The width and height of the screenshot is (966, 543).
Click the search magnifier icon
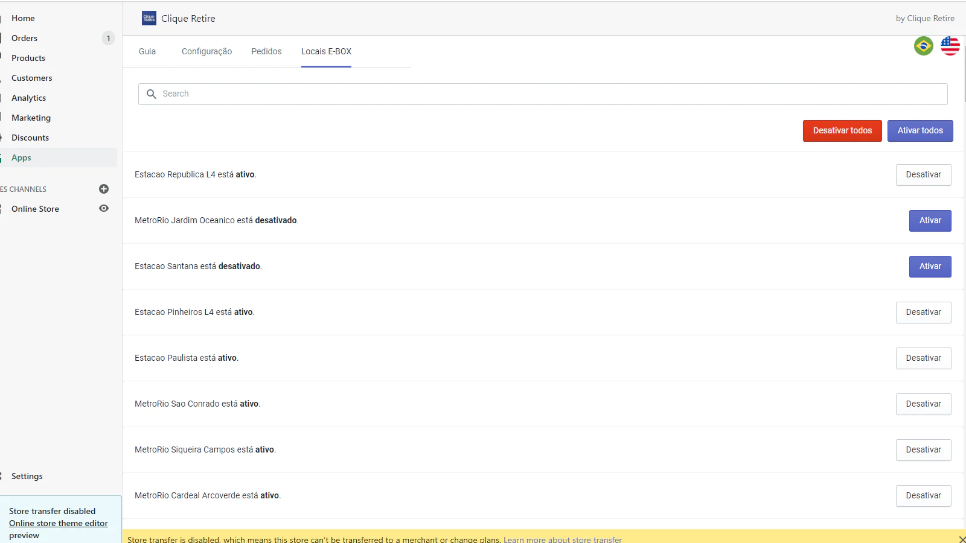click(x=152, y=94)
